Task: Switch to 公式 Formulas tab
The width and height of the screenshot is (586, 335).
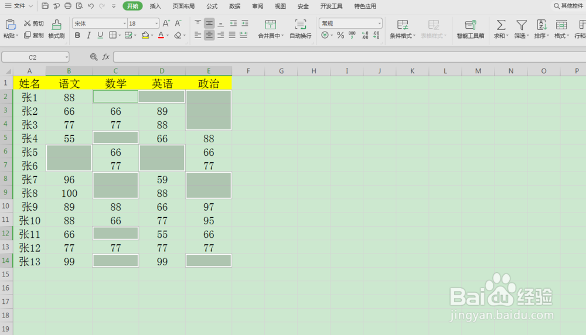Action: click(212, 6)
